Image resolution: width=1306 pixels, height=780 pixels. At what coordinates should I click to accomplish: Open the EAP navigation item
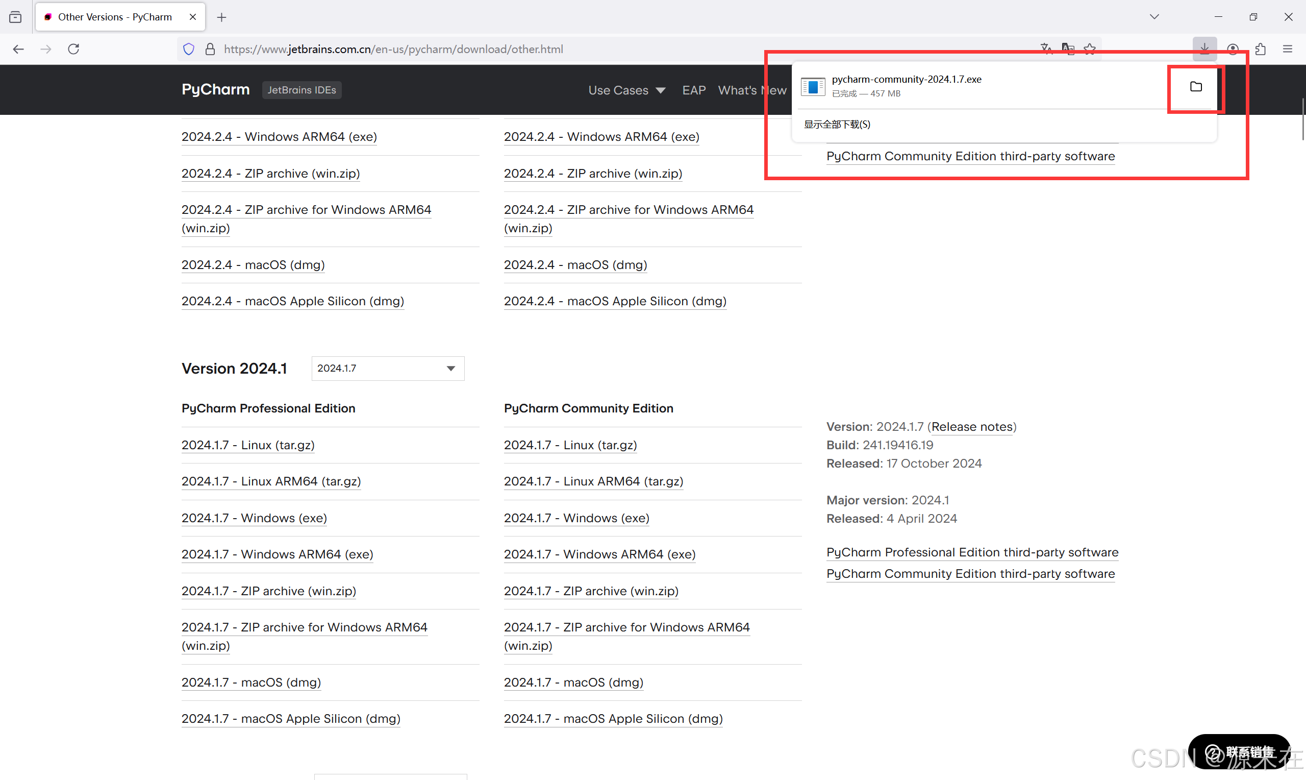pos(694,90)
